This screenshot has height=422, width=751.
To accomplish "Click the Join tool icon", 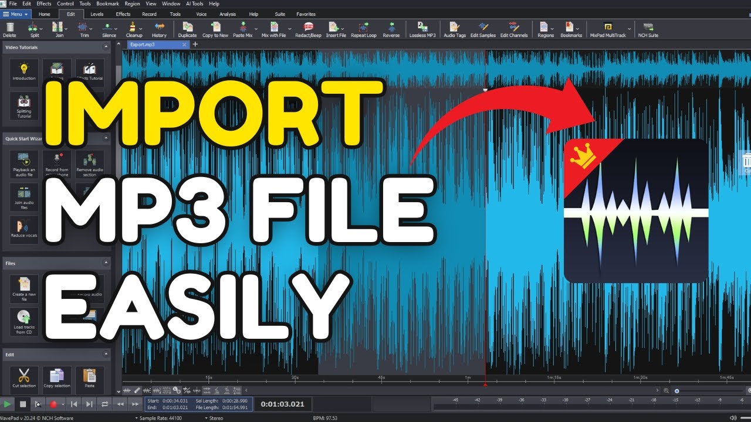I will pyautogui.click(x=59, y=29).
